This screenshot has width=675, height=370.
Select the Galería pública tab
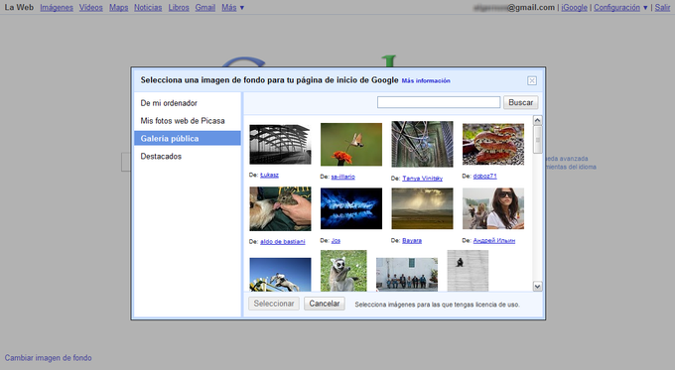[x=188, y=139]
